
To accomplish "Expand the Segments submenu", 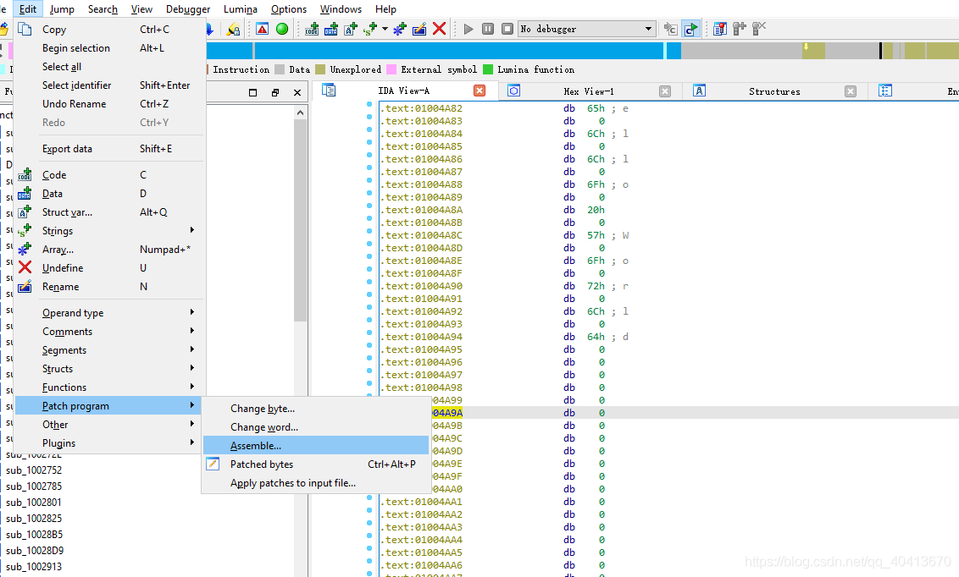I will (109, 350).
